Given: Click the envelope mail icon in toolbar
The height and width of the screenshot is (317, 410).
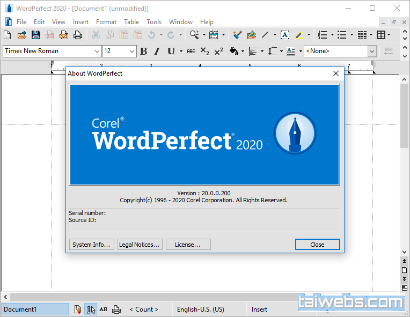Looking at the screenshot, I should [x=63, y=35].
